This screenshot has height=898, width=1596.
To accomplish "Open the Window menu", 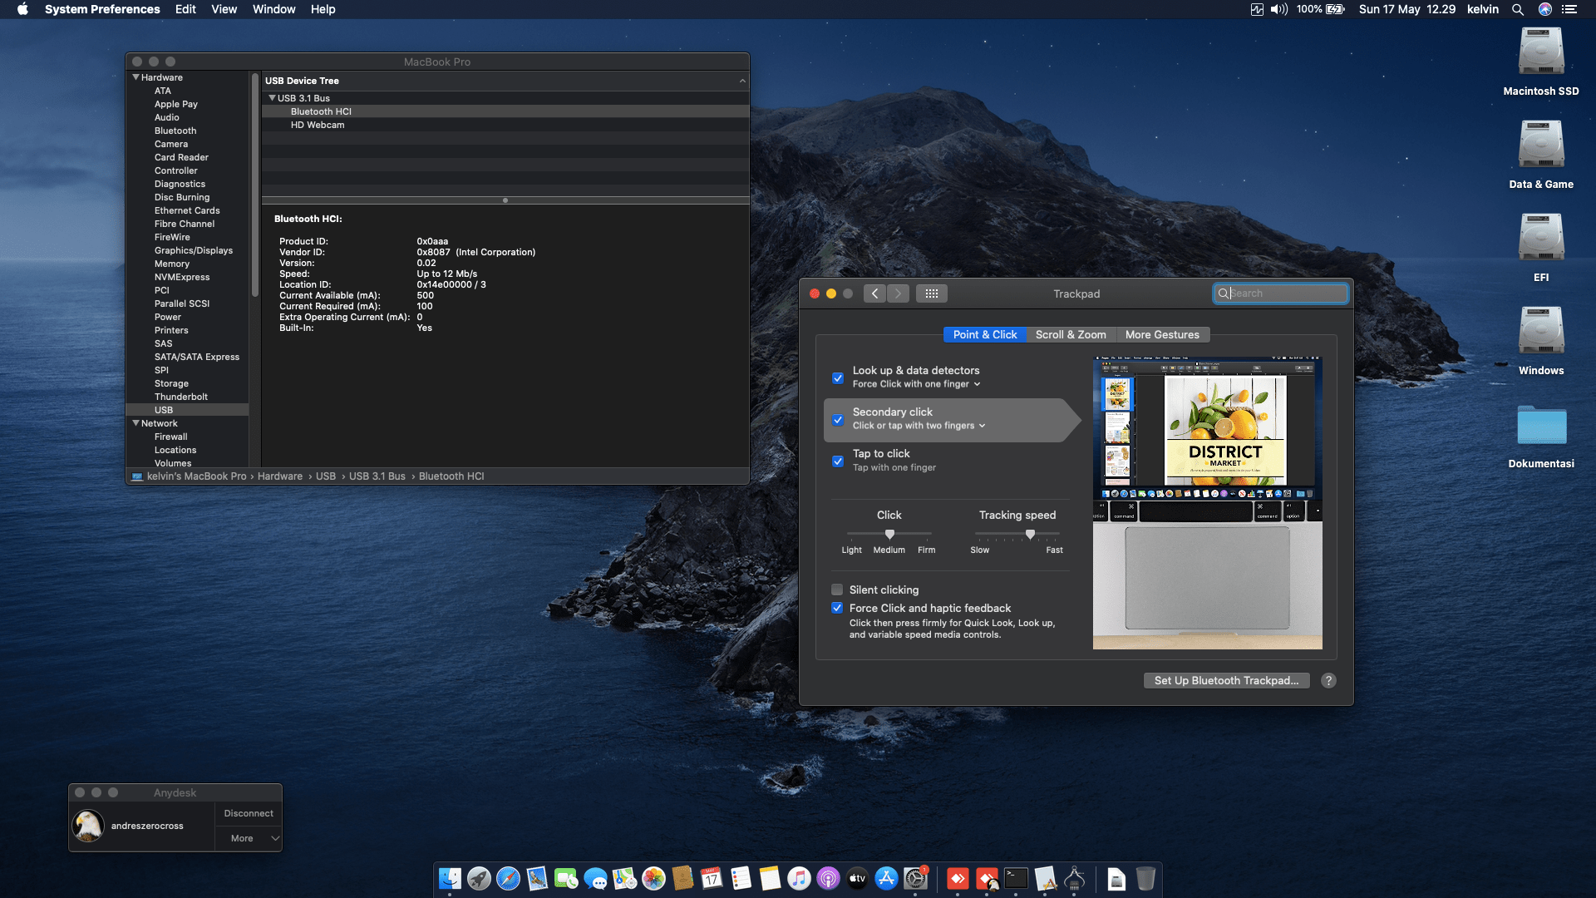I will click(x=274, y=9).
